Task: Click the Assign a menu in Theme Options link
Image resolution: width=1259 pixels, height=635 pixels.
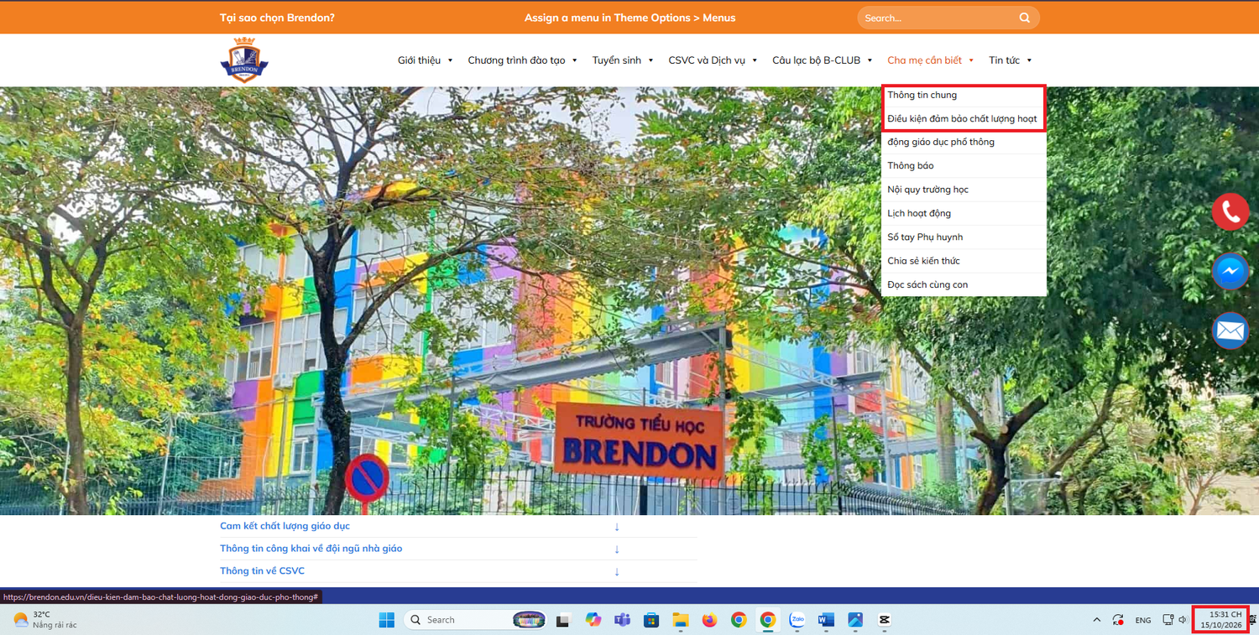Action: [629, 18]
